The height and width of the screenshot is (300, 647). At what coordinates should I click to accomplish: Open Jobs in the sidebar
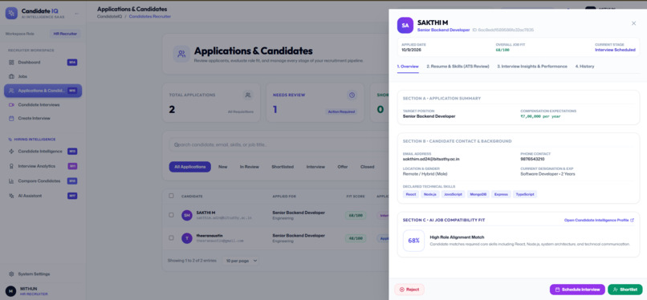[x=43, y=76]
